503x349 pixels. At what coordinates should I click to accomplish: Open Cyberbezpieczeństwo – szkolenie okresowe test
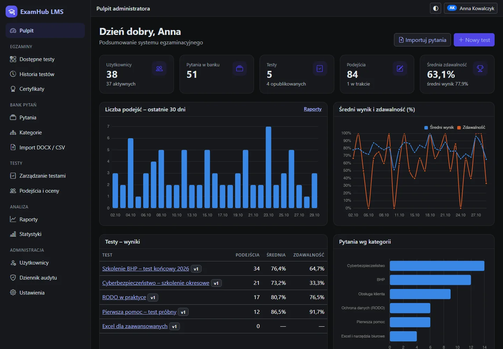(156, 283)
